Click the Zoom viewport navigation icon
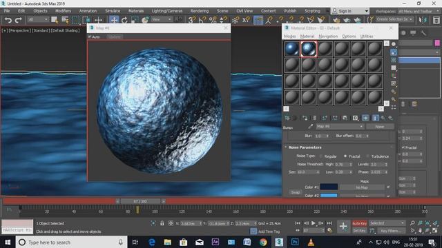 413,223
